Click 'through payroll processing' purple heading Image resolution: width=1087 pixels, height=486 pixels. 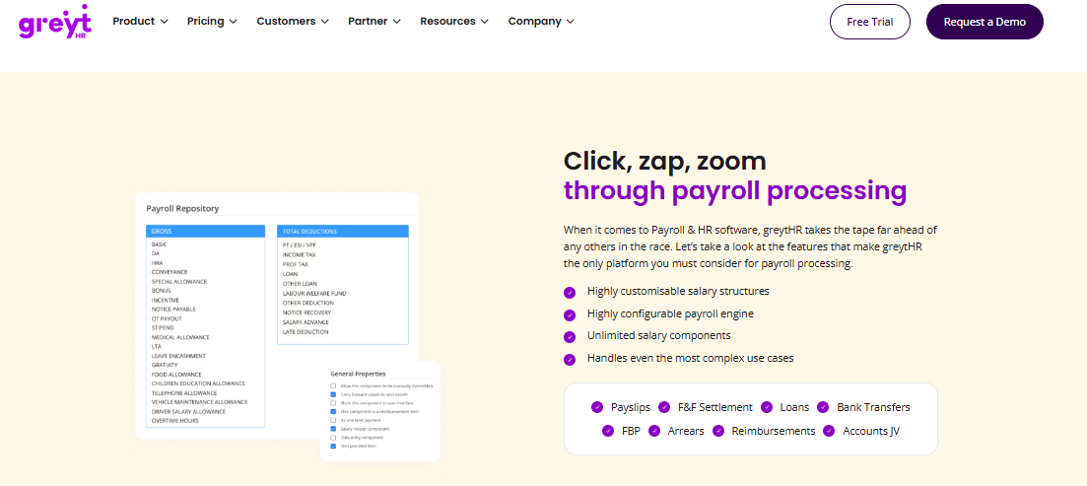click(x=735, y=190)
